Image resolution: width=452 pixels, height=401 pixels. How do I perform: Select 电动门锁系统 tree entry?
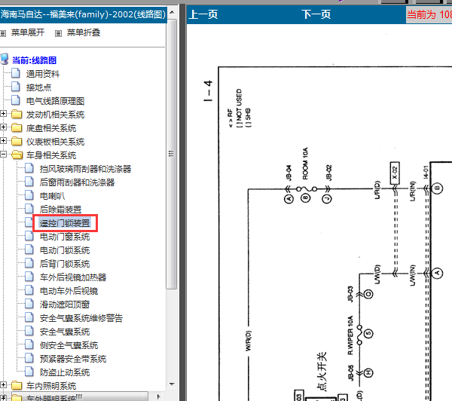pyautogui.click(x=65, y=250)
